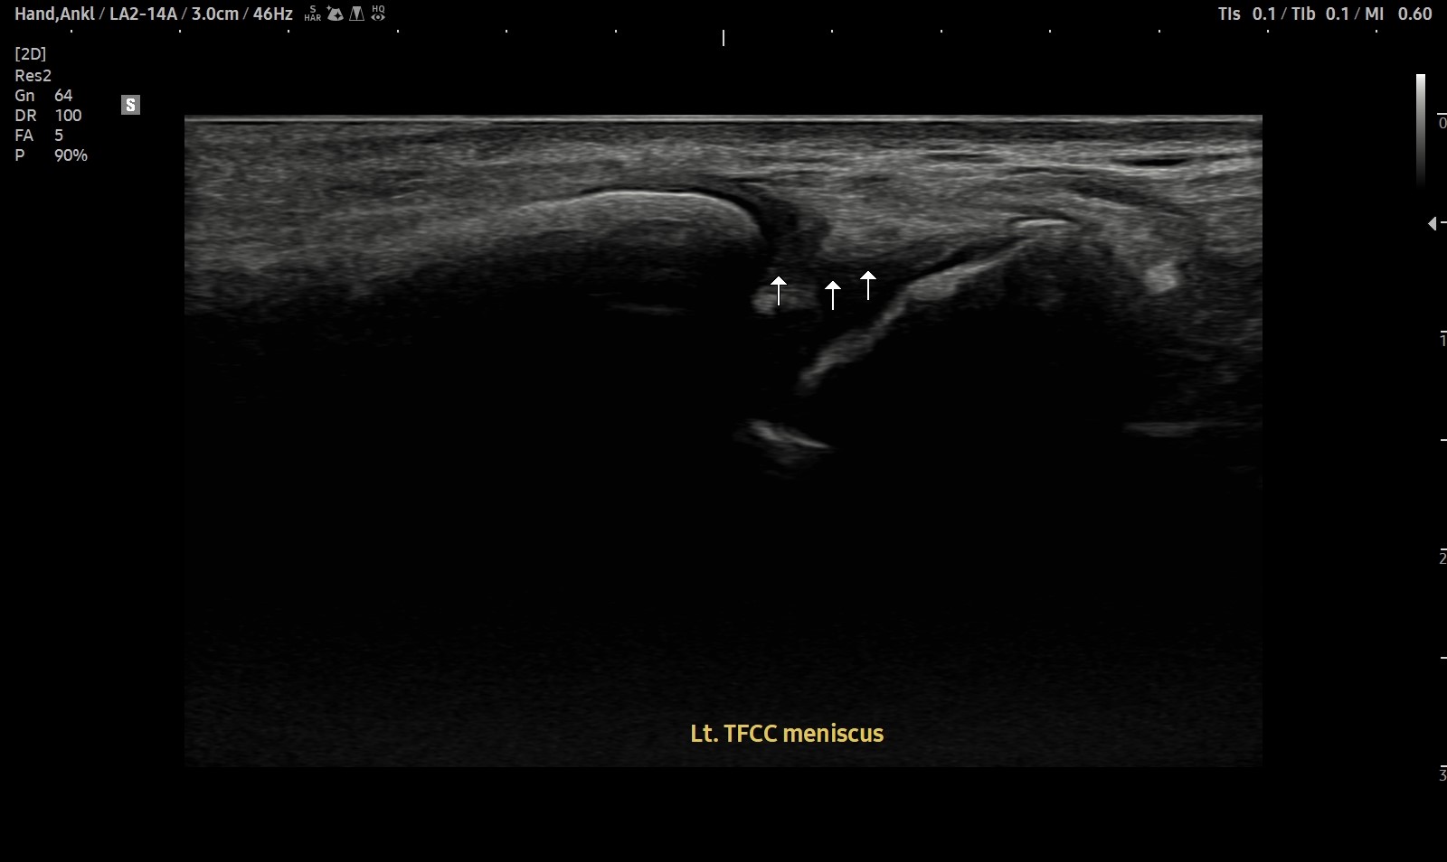Click the Gn 64 gain value
Viewport: 1447px width, 862px height.
43,95
